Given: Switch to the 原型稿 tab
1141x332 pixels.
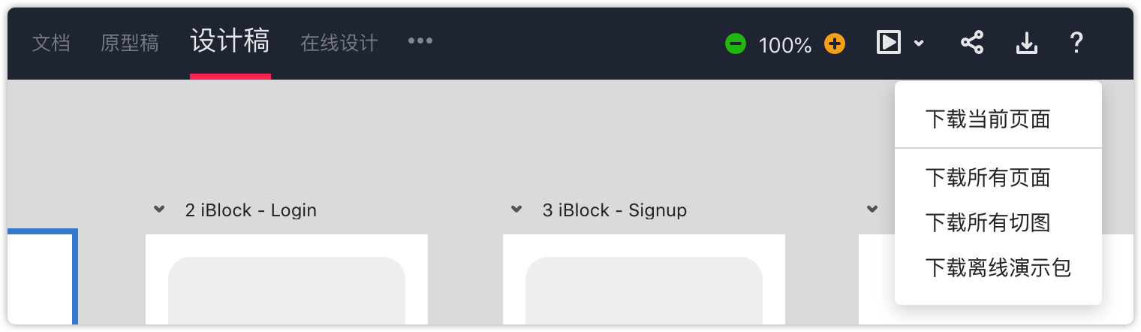Looking at the screenshot, I should pos(130,43).
